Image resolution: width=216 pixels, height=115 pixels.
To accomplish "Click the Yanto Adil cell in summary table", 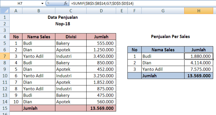I will point(163,69).
